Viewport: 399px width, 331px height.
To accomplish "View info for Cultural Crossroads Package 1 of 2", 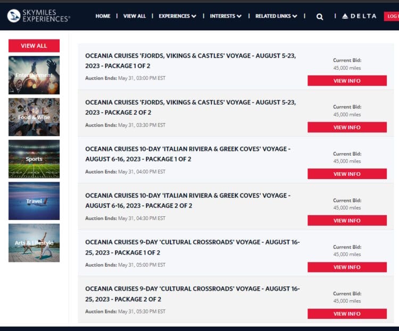I will (x=347, y=267).
